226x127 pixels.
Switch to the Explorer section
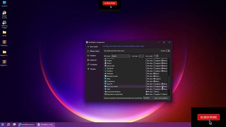(92, 60)
